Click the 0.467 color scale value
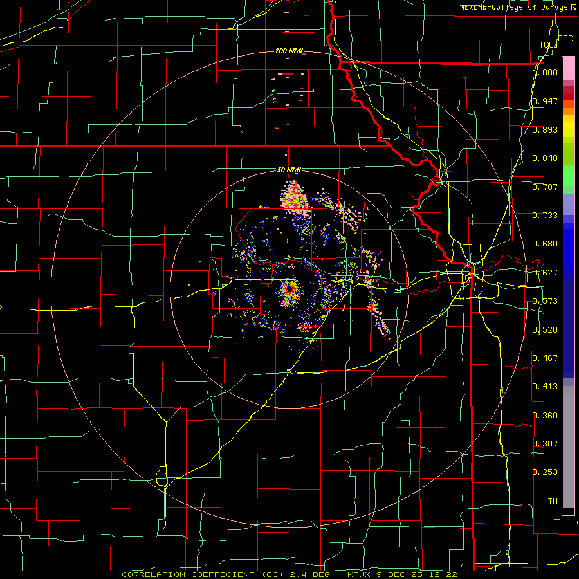Screen dimensions: 579x579 545,358
